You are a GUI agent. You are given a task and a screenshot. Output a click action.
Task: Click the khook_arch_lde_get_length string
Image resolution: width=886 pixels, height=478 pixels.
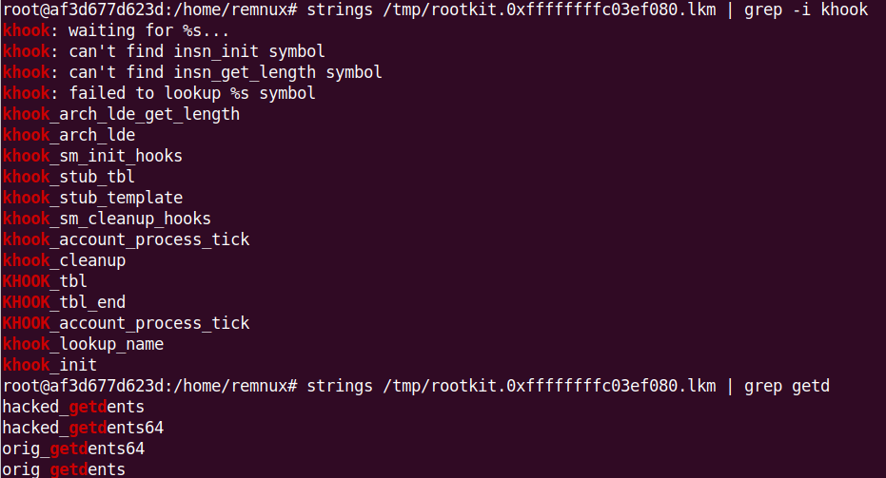(121, 114)
